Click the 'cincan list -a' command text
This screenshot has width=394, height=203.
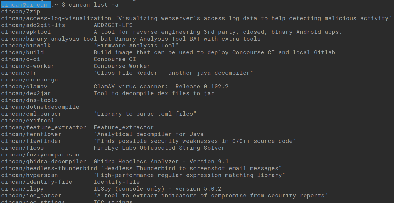pos(94,5)
